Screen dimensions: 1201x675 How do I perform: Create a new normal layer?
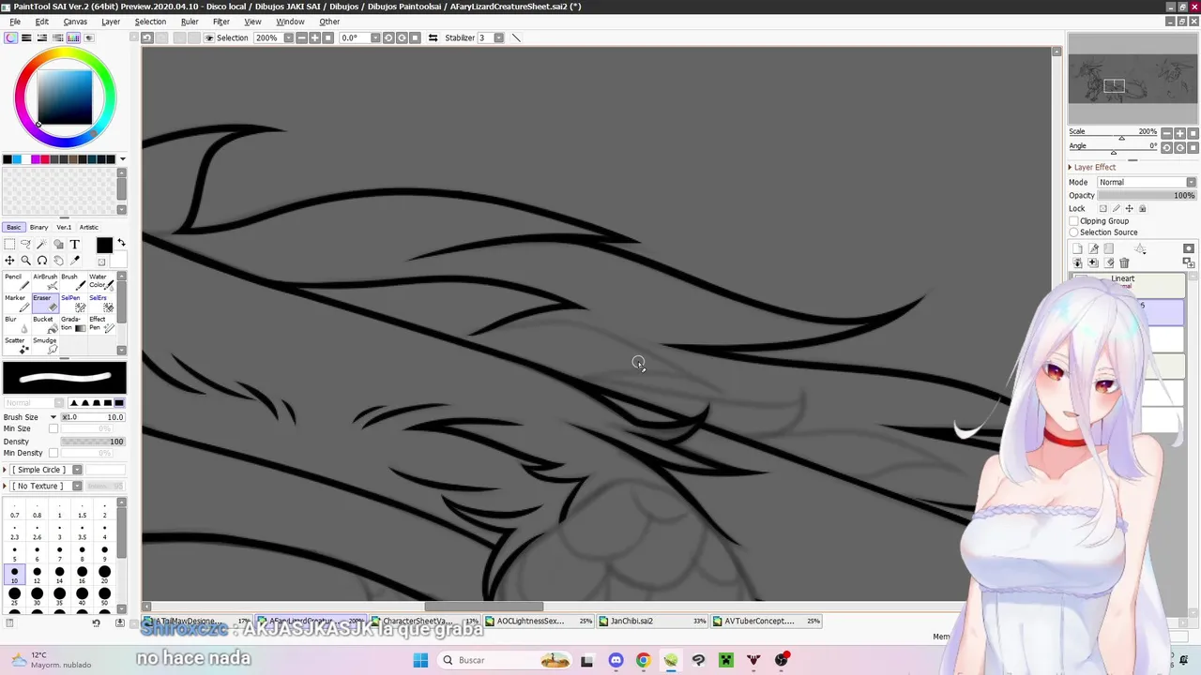(x=1077, y=248)
